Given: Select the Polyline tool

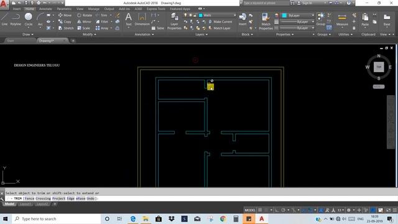Looking at the screenshot, I should (16, 19).
